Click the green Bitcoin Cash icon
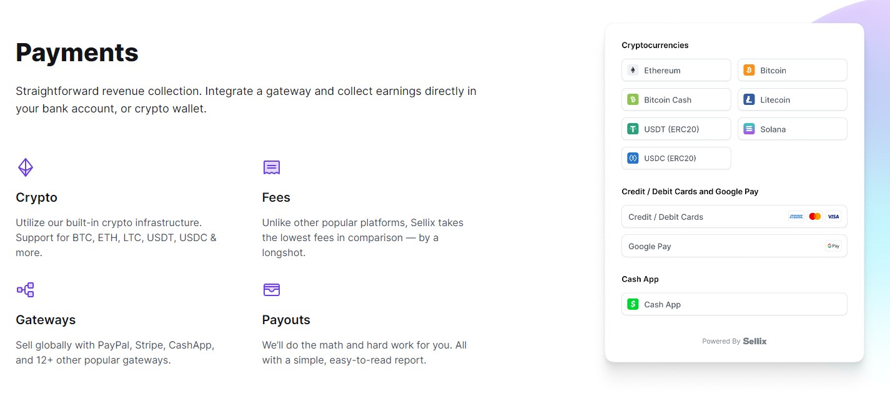 coord(633,100)
